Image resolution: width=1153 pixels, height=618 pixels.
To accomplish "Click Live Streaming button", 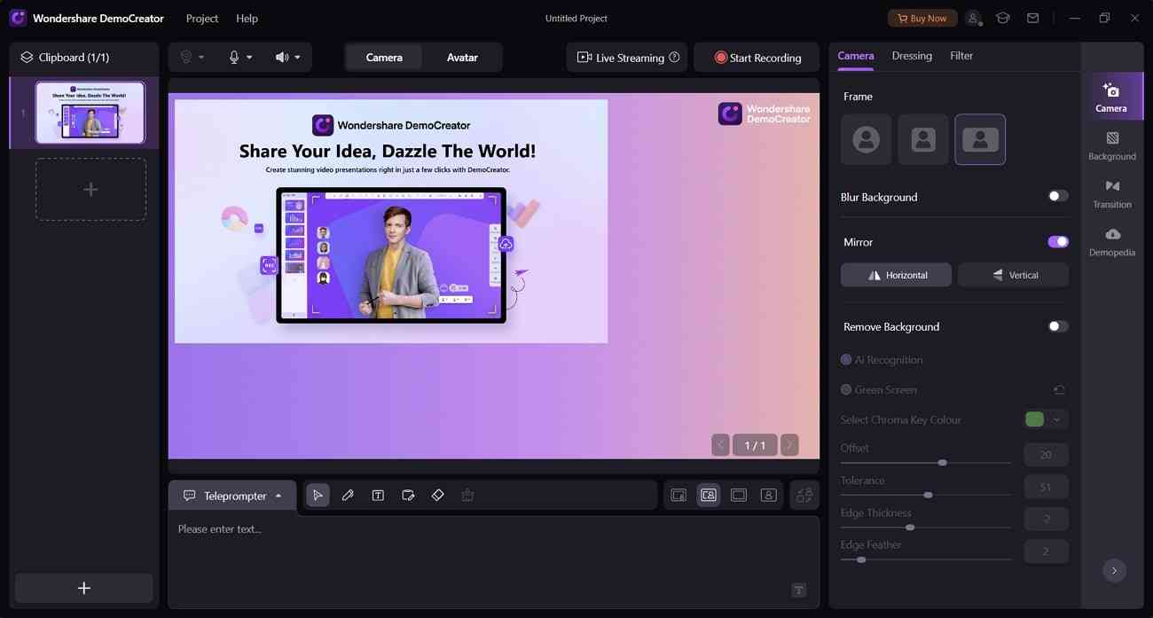I will point(626,58).
